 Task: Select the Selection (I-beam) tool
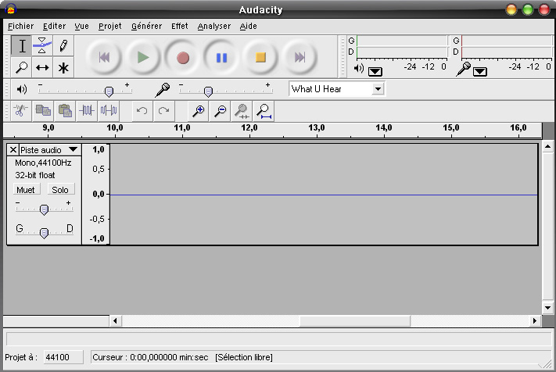point(21,46)
